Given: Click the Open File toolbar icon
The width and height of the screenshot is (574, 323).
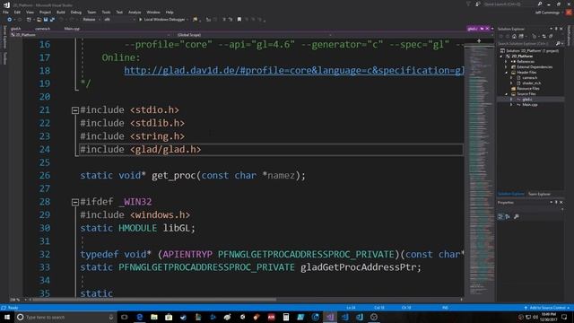Looking at the screenshot, I should coord(39,20).
